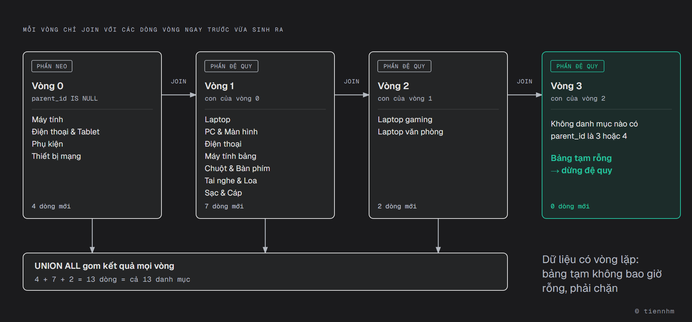
Task: Click Chuột & Bàn phím entry
Action: point(237,168)
